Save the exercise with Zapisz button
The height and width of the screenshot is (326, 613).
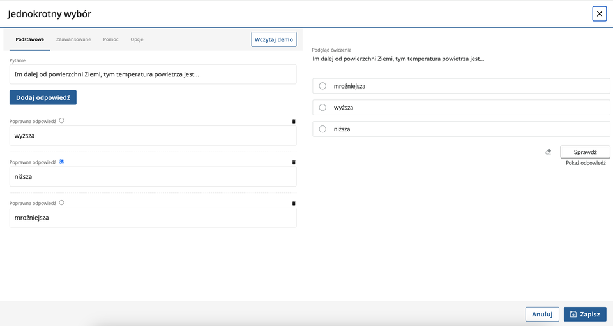[x=585, y=314]
